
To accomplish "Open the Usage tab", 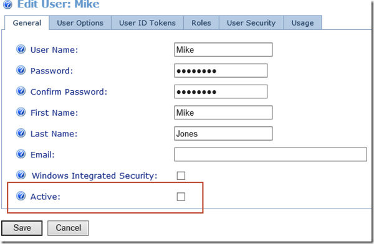I will pos(303,23).
